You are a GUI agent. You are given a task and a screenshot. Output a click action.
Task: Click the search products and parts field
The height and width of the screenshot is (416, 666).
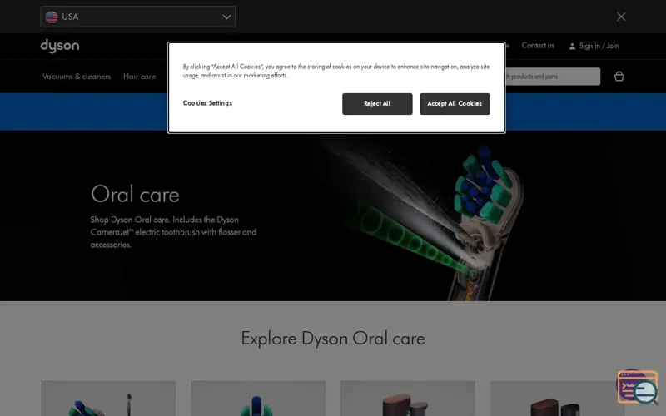click(553, 77)
